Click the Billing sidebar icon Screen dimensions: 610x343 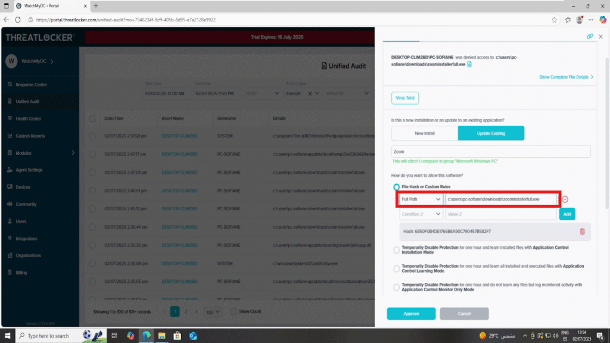tap(10, 272)
